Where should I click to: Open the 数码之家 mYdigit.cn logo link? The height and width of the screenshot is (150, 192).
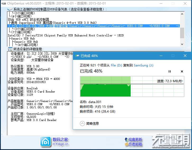point(45,142)
